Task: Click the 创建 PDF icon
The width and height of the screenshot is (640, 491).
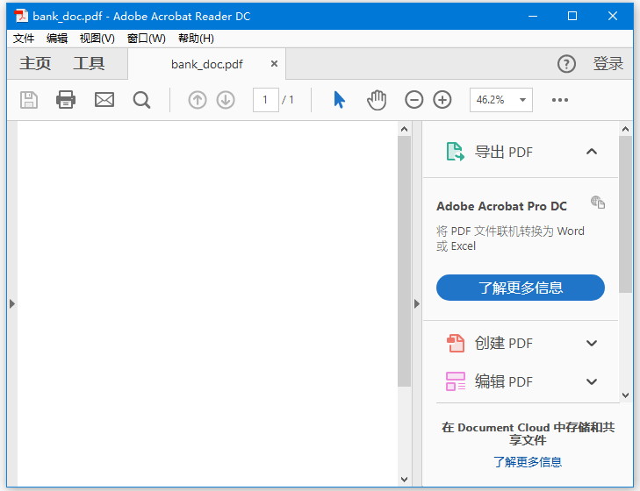Action: [x=456, y=343]
